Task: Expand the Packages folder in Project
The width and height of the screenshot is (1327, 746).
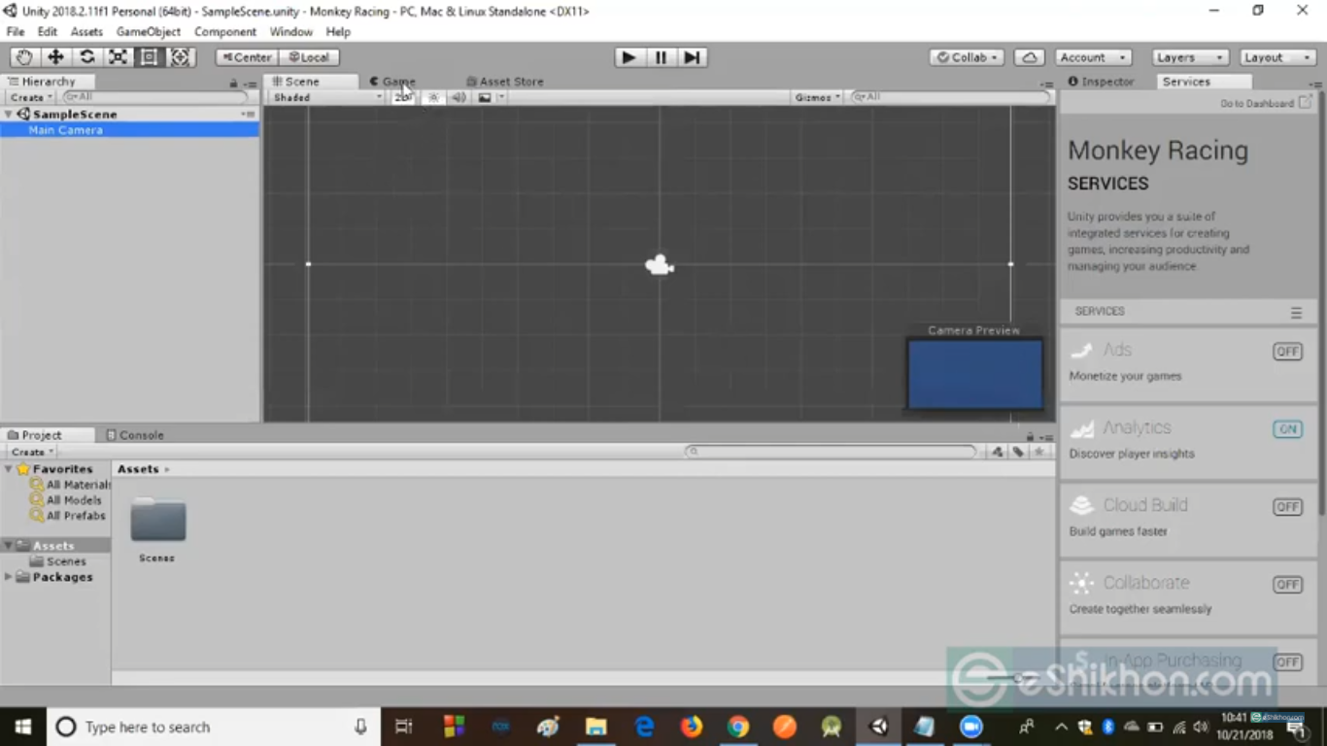Action: (9, 577)
